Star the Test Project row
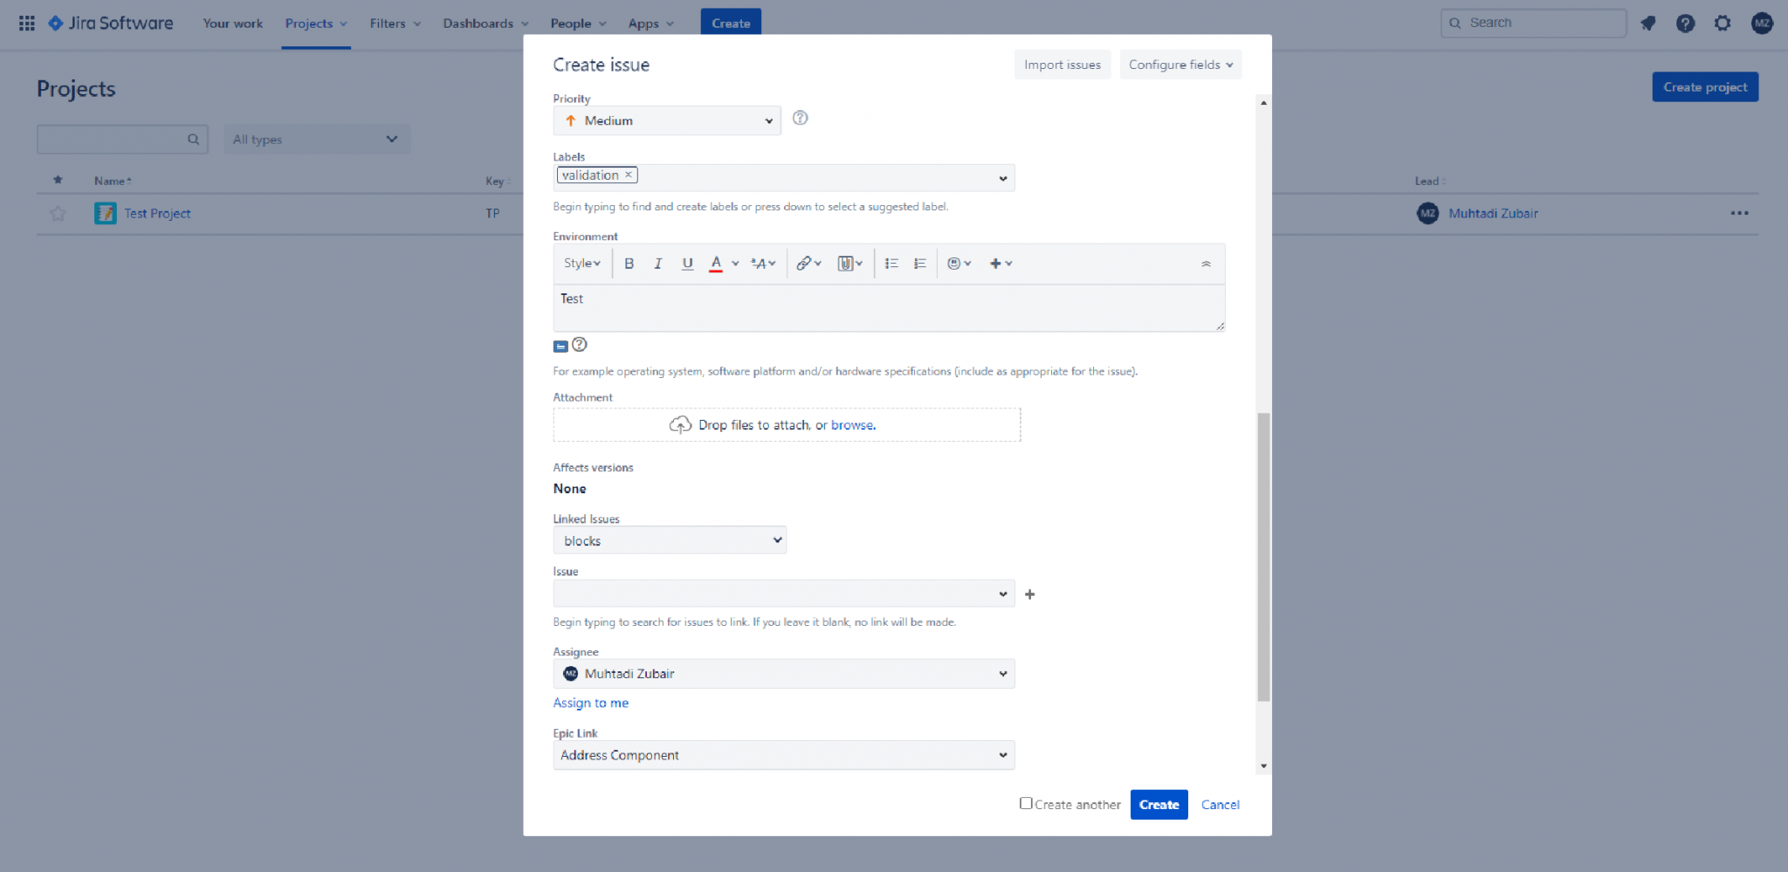Screen dimensions: 1788x872 point(58,213)
